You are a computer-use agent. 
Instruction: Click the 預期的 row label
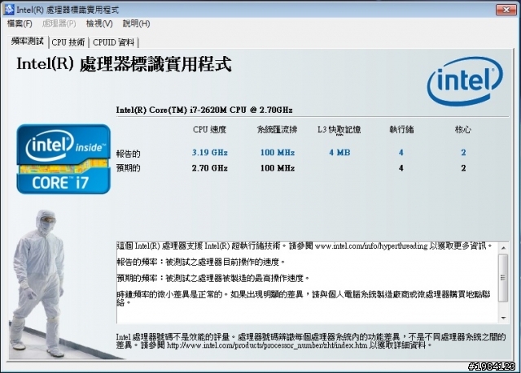(129, 168)
